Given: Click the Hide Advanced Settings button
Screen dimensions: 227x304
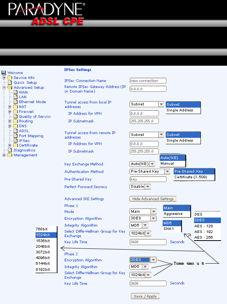Looking at the screenshot, I should (x=153, y=199).
